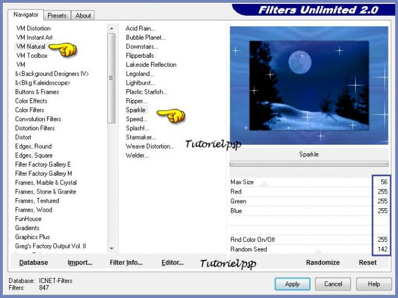Select Distortion Filters category
The image size is (398, 298).
point(35,128)
